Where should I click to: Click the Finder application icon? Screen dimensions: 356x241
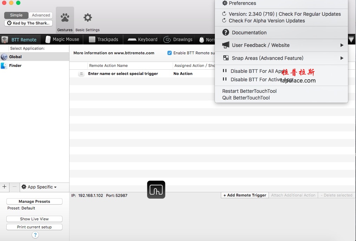[4, 66]
